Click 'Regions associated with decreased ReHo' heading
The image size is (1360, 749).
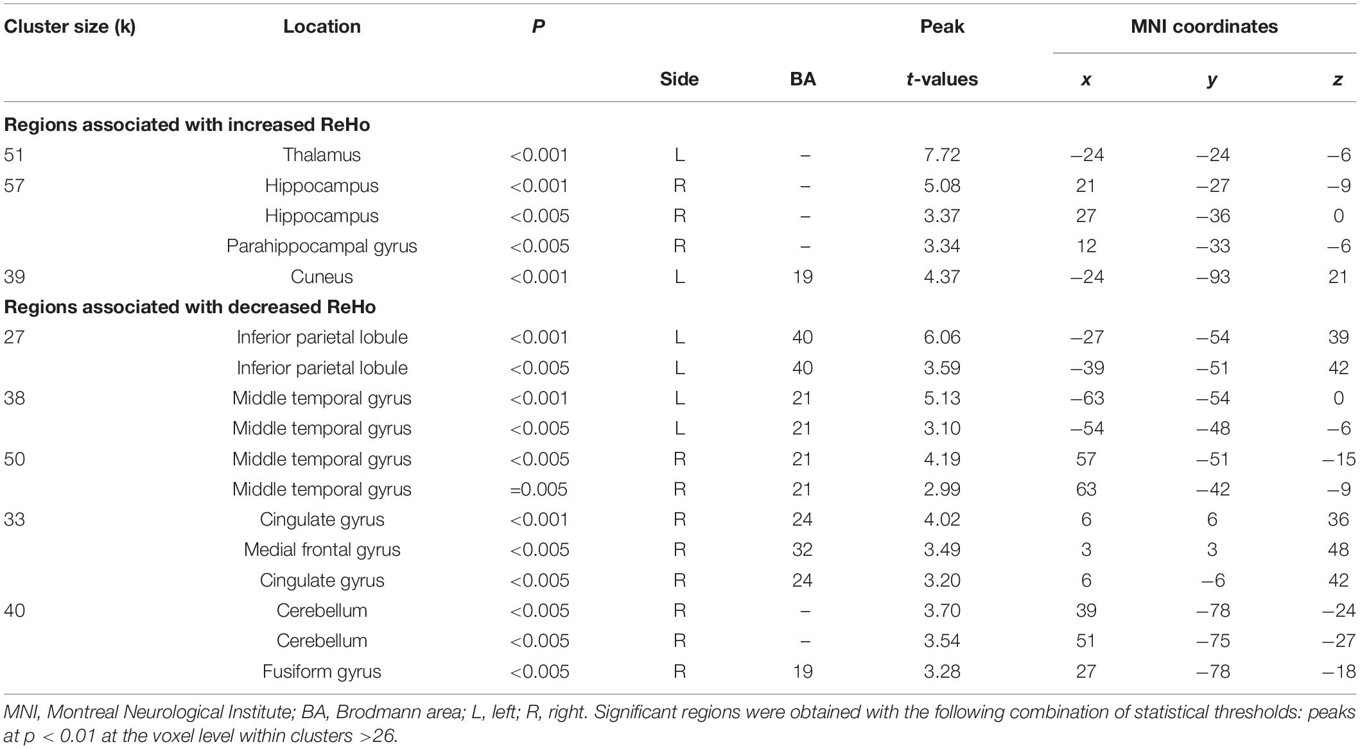[x=190, y=307]
